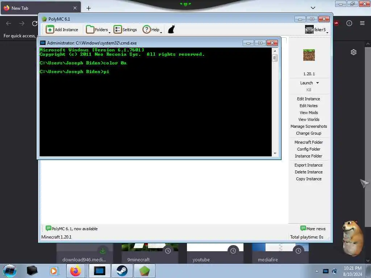Click Edit Notes
Viewport: 371px width, 278px height.
309,106
